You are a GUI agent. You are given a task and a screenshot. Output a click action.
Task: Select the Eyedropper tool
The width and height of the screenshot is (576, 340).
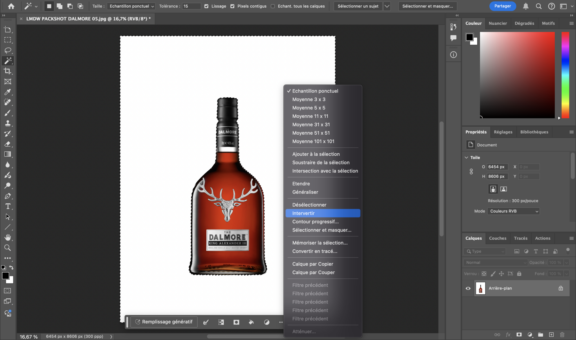8,92
